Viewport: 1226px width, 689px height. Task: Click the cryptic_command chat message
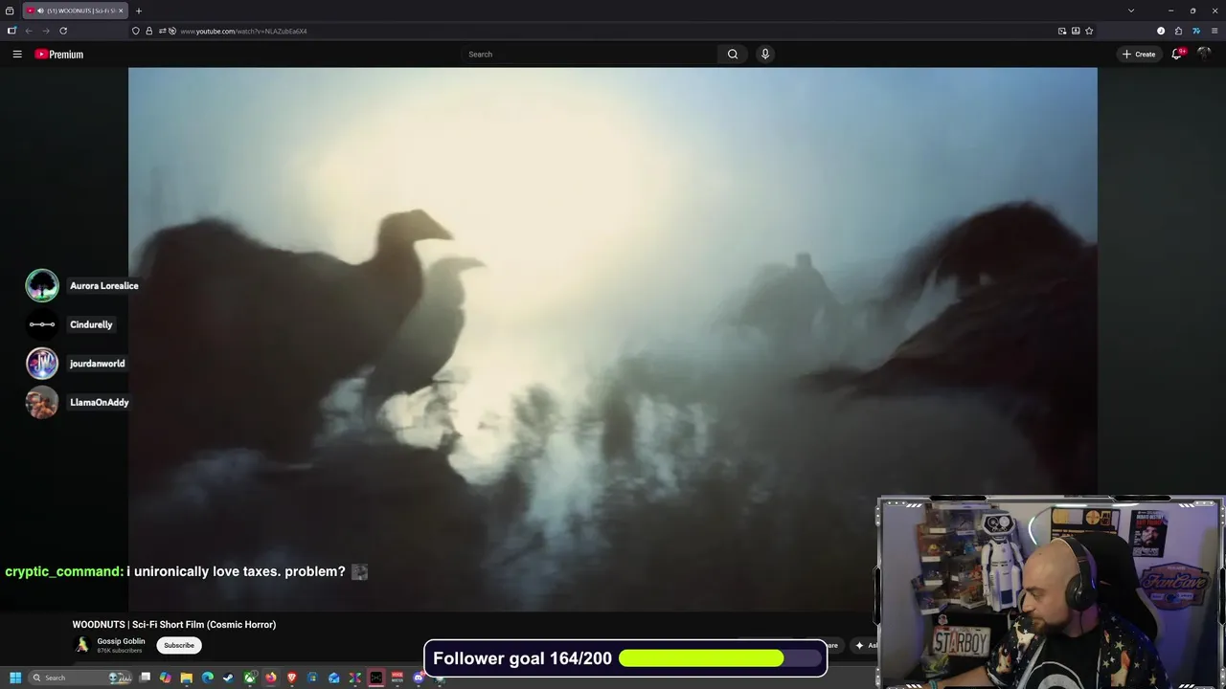(187, 571)
